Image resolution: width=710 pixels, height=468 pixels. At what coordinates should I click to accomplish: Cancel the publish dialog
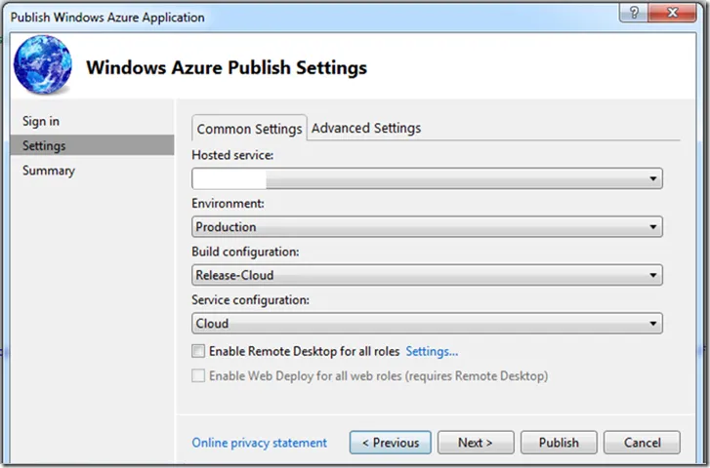click(x=642, y=443)
